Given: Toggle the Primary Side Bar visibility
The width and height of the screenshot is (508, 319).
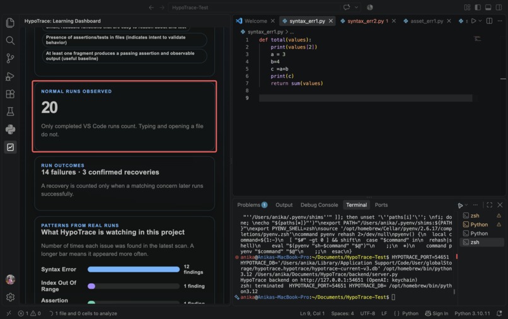Looking at the screenshot, I should [x=478, y=7].
